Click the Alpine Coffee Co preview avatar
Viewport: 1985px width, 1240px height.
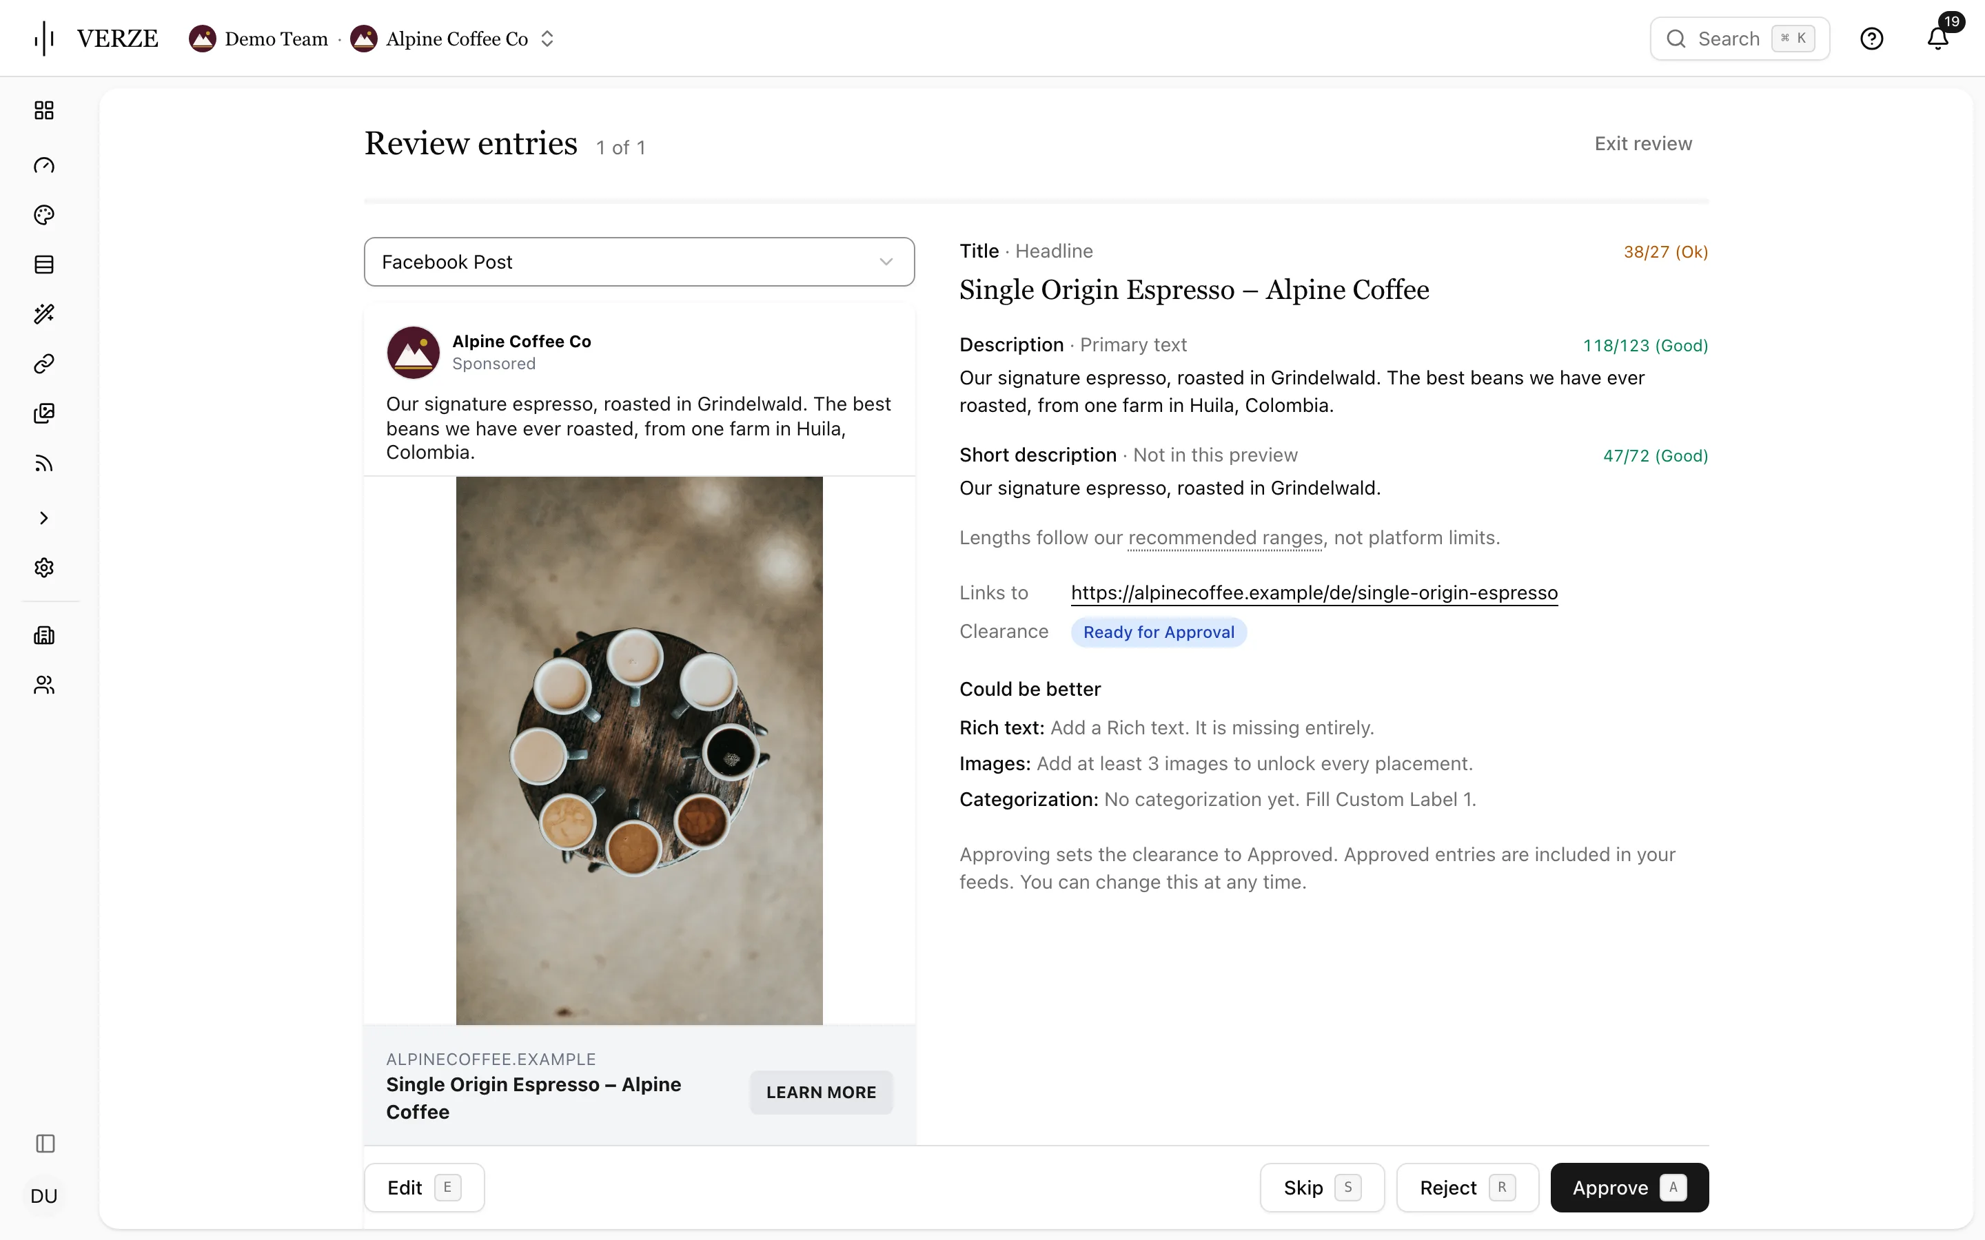(414, 353)
